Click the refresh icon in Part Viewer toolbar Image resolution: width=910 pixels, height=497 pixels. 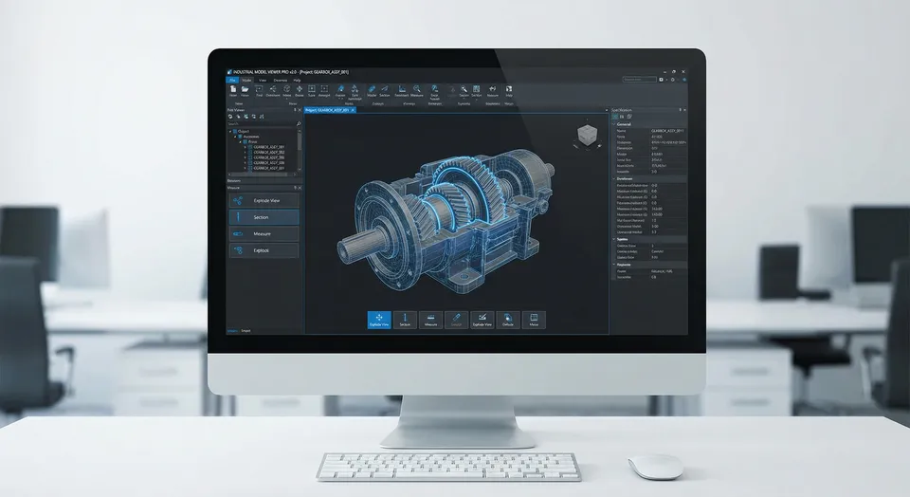tap(230, 117)
